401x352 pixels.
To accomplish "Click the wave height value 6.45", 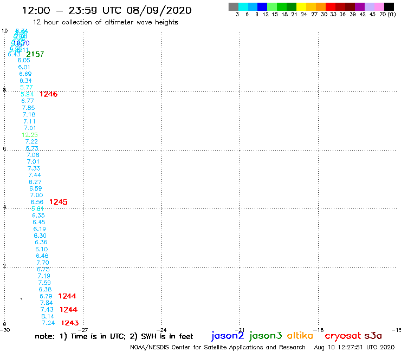I will click(x=39, y=222).
